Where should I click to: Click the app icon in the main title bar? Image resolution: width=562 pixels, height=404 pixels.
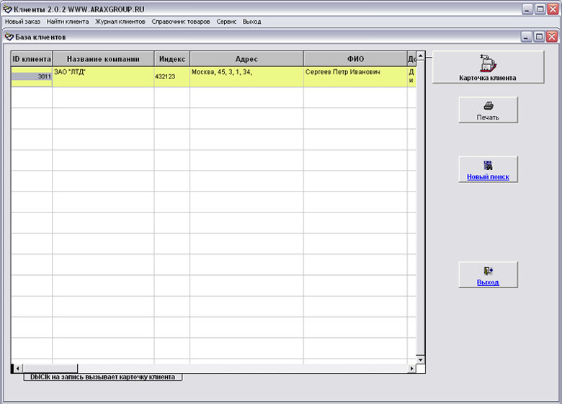coord(7,9)
